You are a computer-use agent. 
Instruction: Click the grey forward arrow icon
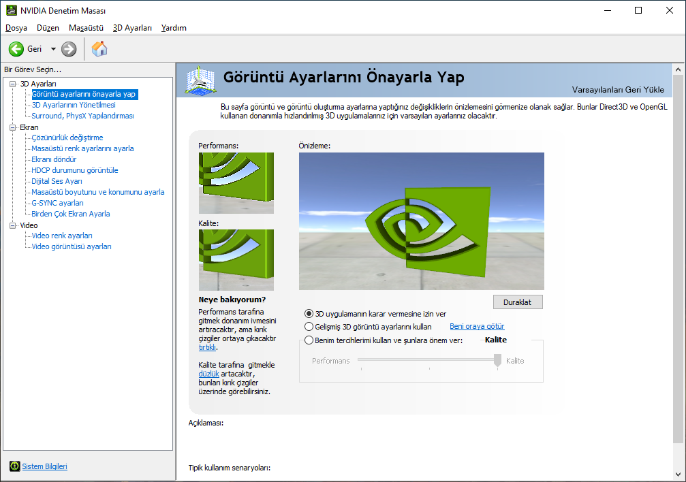[x=69, y=49]
